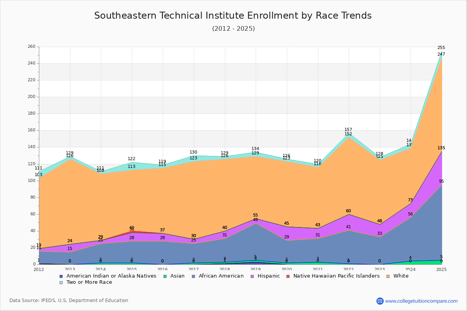The width and height of the screenshot is (467, 311).
Task: Click the 2012 x-axis label
Action: (39, 269)
